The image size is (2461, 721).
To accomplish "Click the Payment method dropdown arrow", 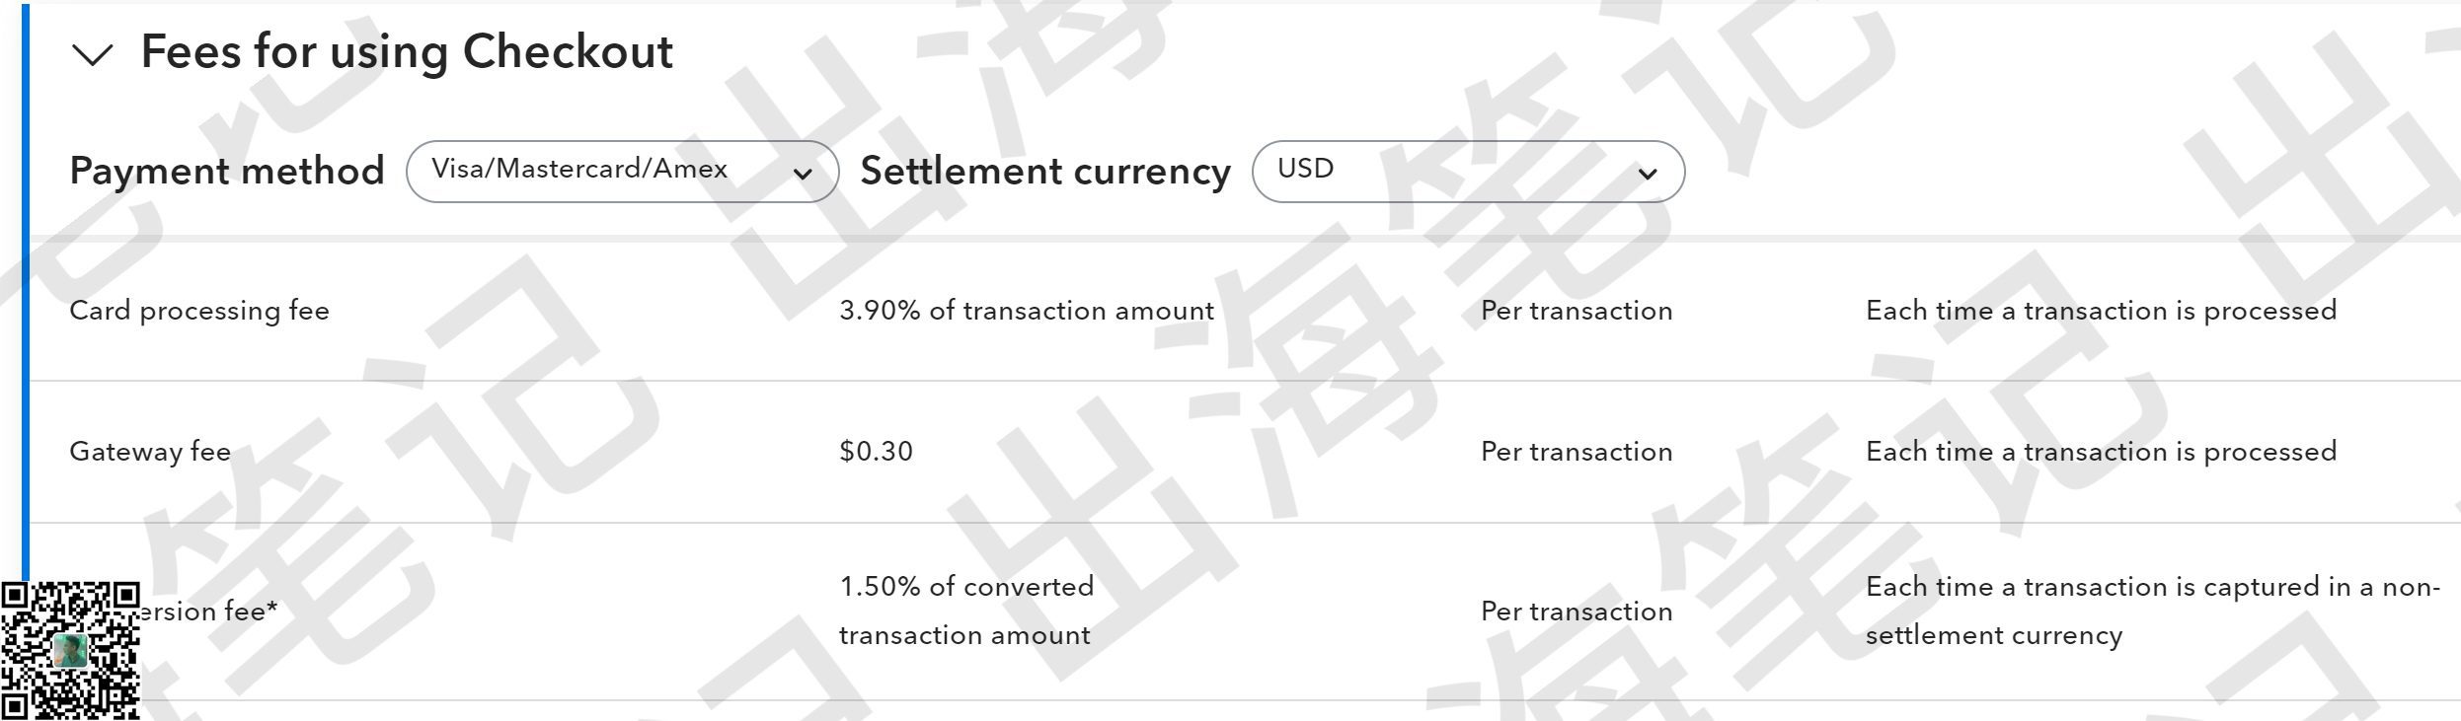I will tap(803, 175).
